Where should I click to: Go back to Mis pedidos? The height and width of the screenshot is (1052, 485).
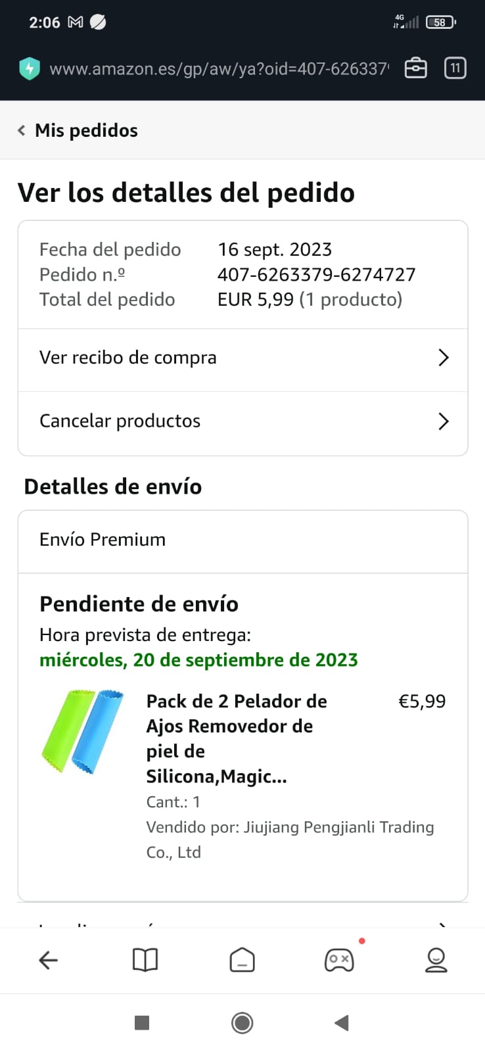tap(78, 130)
